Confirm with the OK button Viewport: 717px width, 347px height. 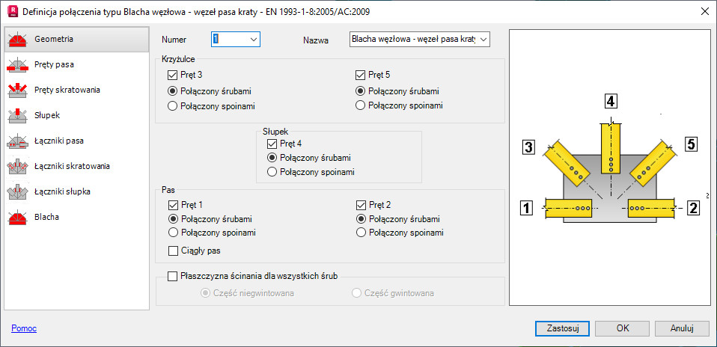point(622,328)
